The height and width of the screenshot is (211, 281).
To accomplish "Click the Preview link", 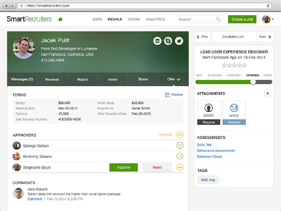I will point(177,94).
